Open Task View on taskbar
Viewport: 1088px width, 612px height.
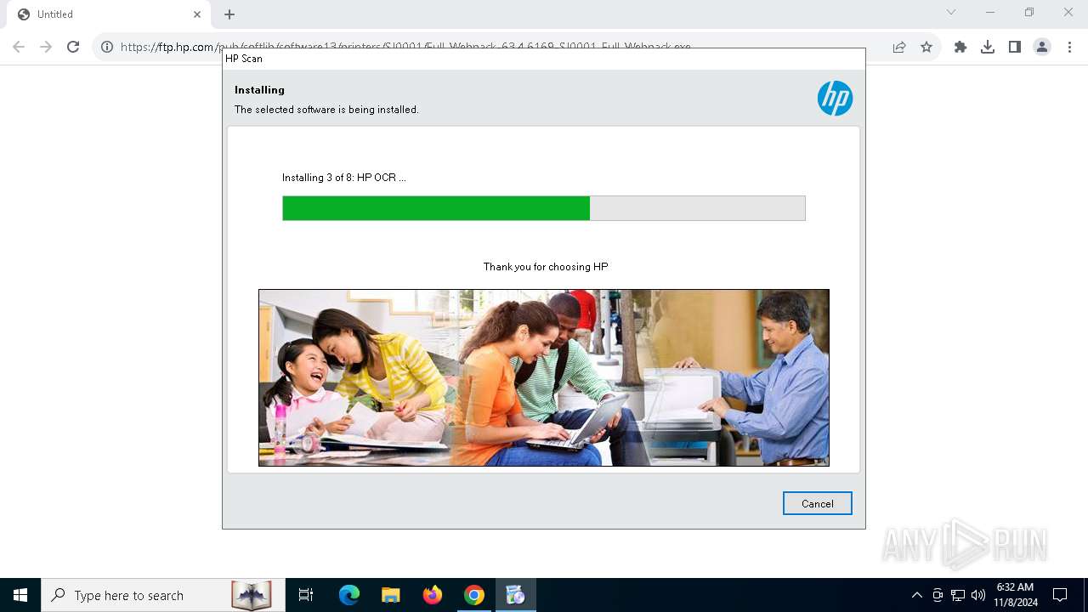(x=306, y=595)
